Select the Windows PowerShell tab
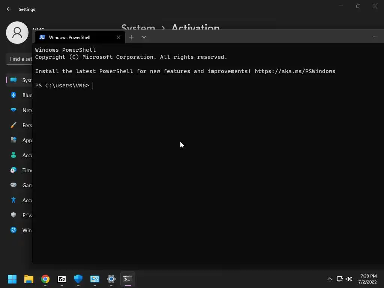 click(x=80, y=37)
